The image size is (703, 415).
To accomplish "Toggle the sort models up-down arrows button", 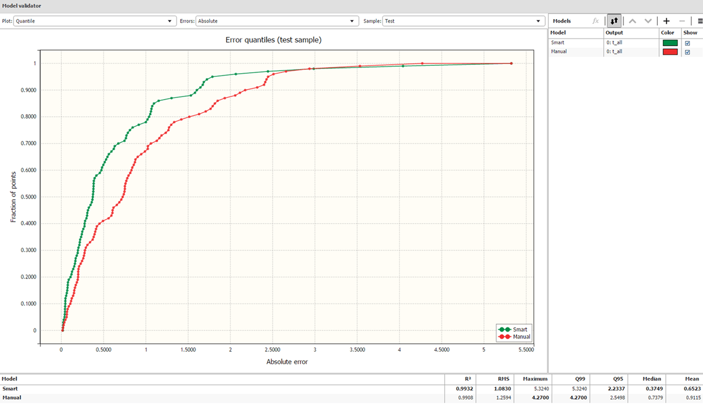I will 614,21.
